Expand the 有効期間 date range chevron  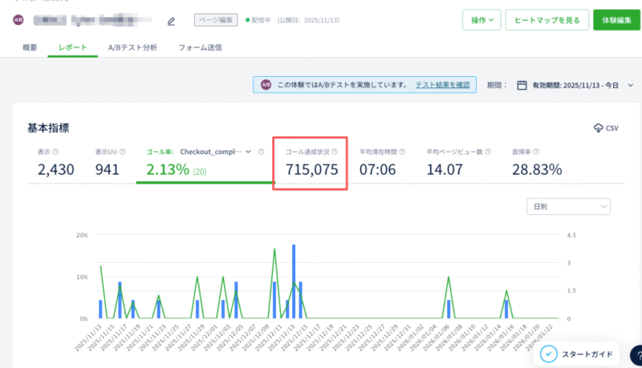coord(630,85)
